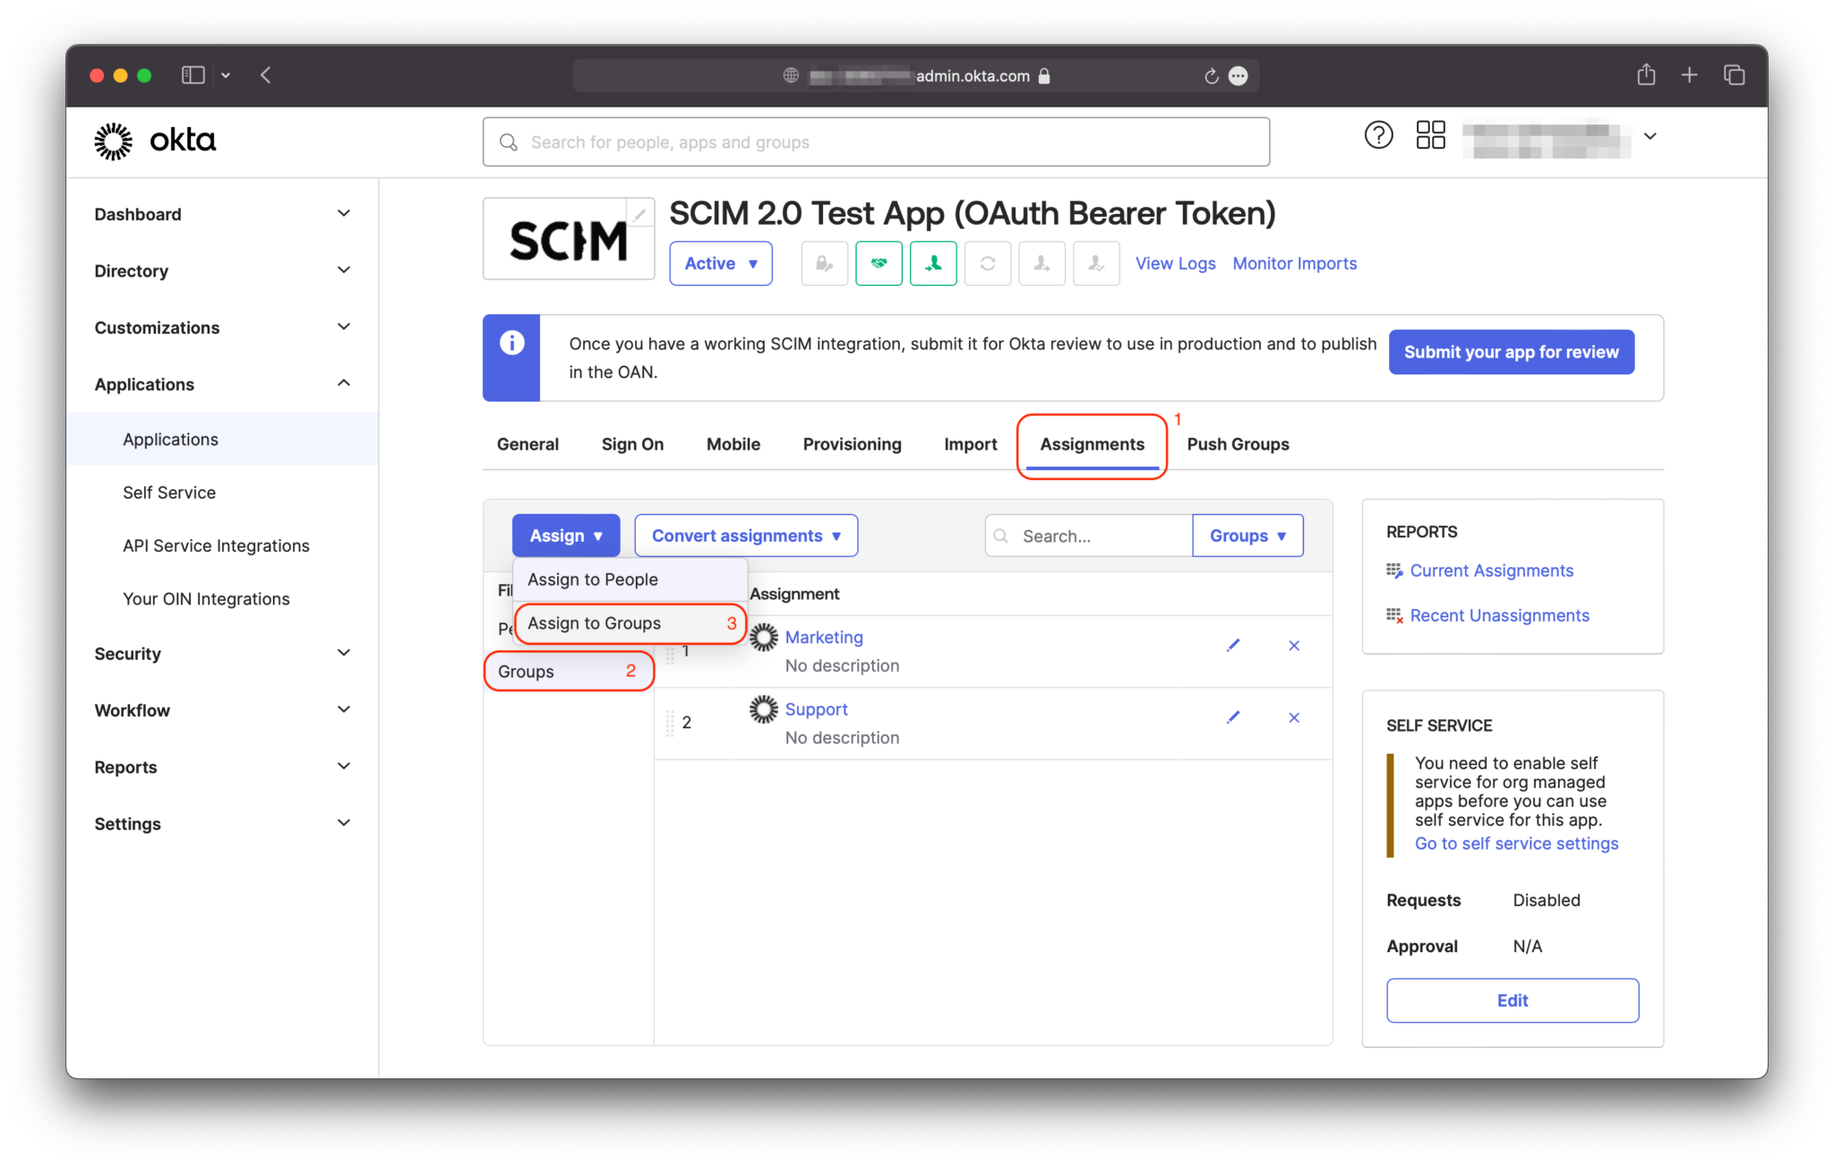Click the lock credentials status icon

click(824, 263)
